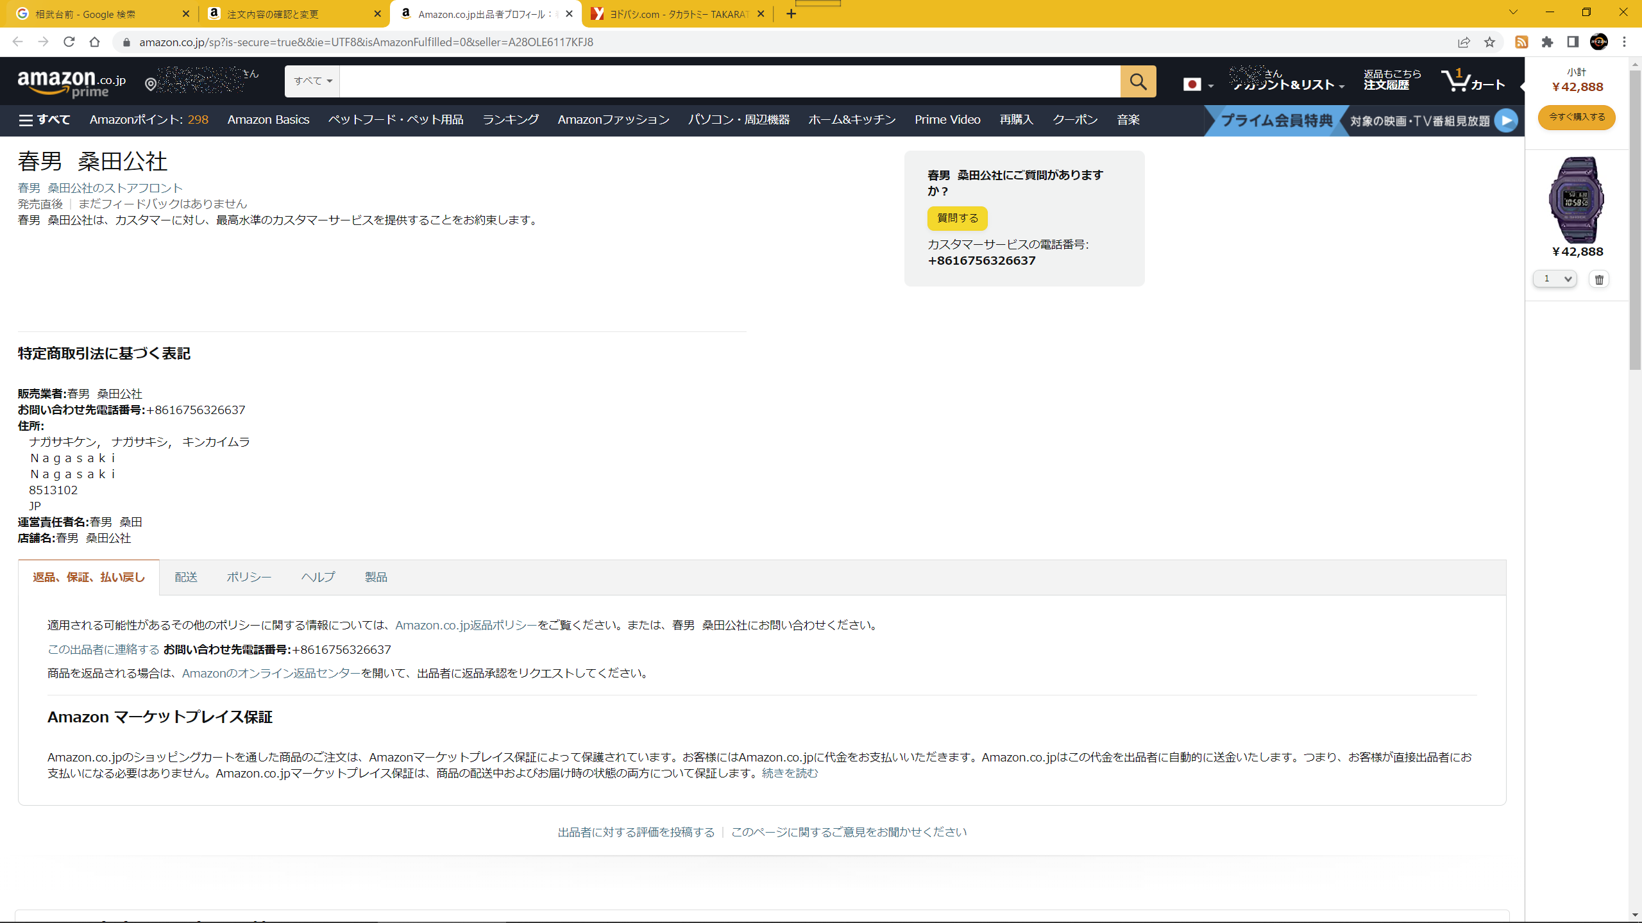1642x923 pixels.
Task: Select the 配送 tab
Action: (x=186, y=577)
